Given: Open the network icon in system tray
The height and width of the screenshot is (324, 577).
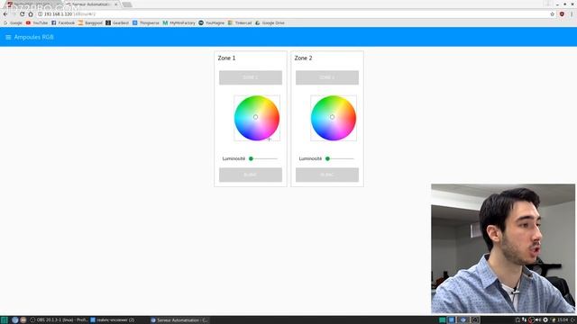Looking at the screenshot, I should (x=525, y=320).
